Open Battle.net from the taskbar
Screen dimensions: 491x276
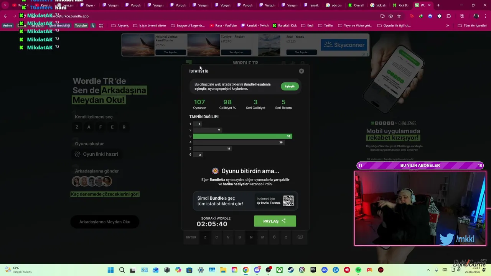336,270
